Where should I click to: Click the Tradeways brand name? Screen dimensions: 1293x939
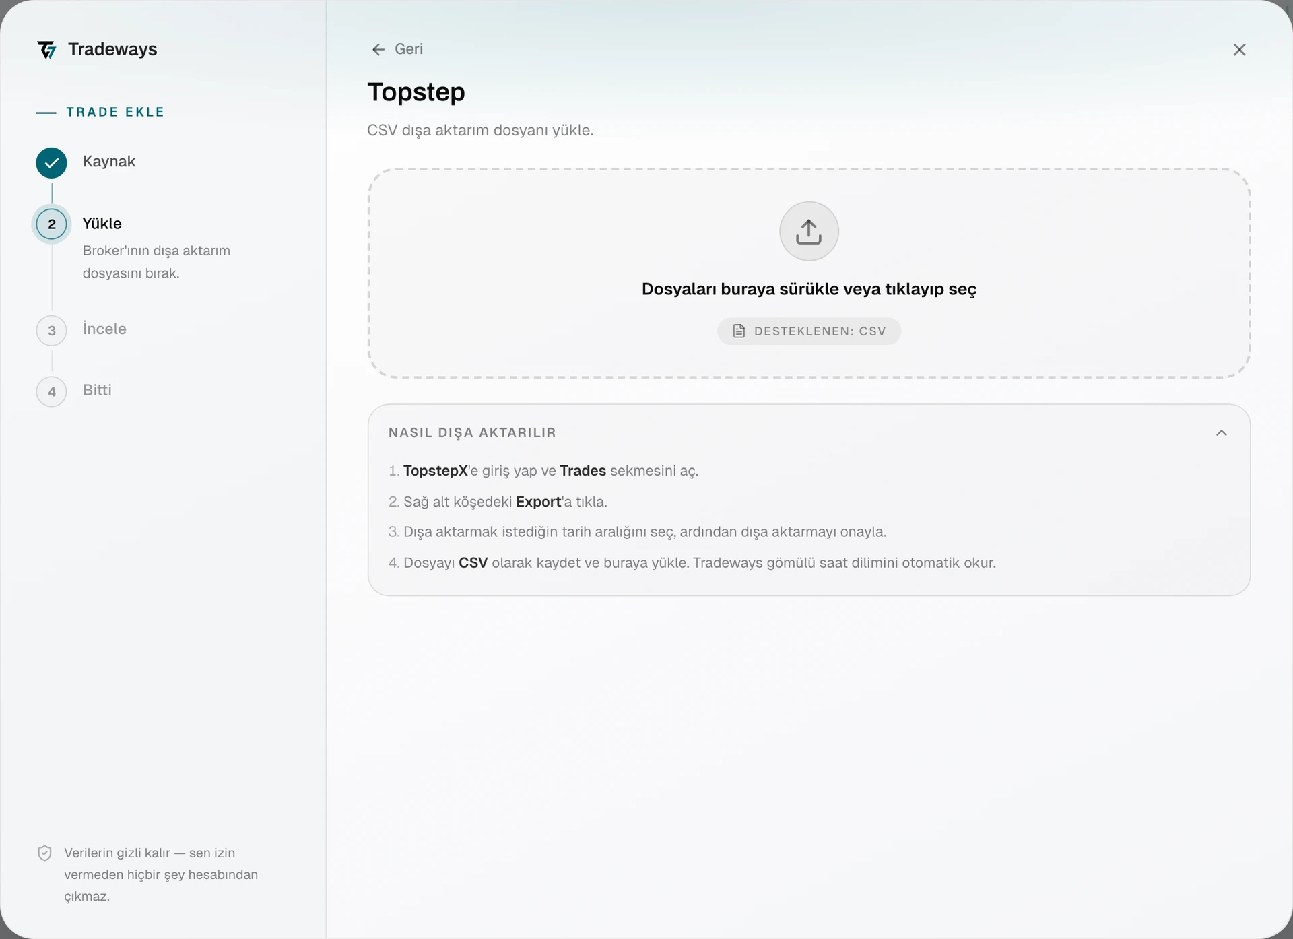coord(112,49)
